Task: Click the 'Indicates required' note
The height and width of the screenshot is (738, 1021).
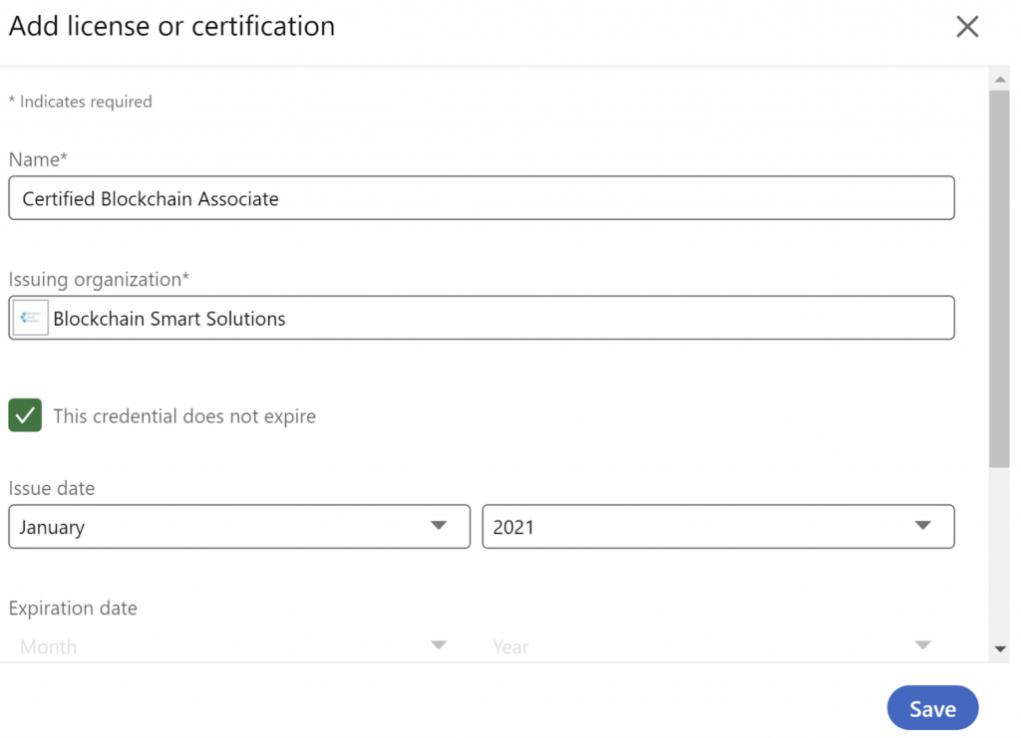Action: click(80, 101)
